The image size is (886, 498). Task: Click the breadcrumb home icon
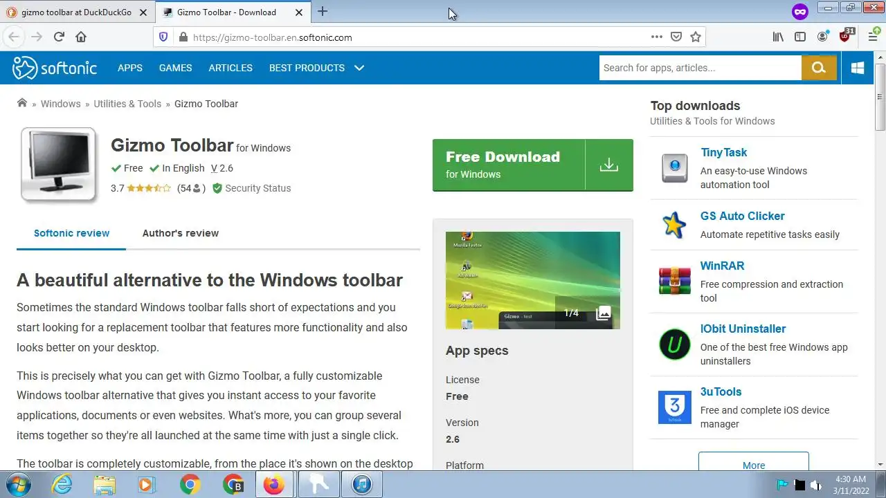point(22,103)
